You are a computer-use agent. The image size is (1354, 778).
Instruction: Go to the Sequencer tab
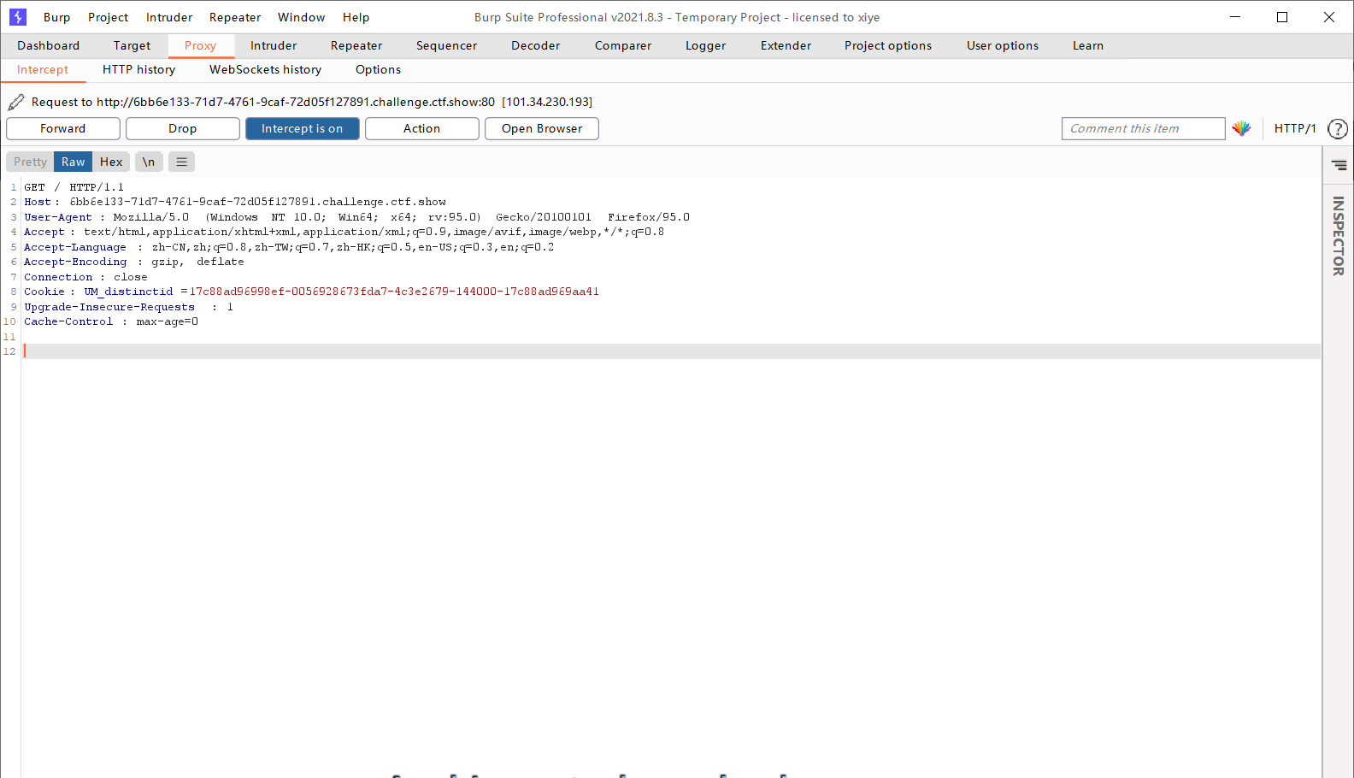tap(446, 45)
